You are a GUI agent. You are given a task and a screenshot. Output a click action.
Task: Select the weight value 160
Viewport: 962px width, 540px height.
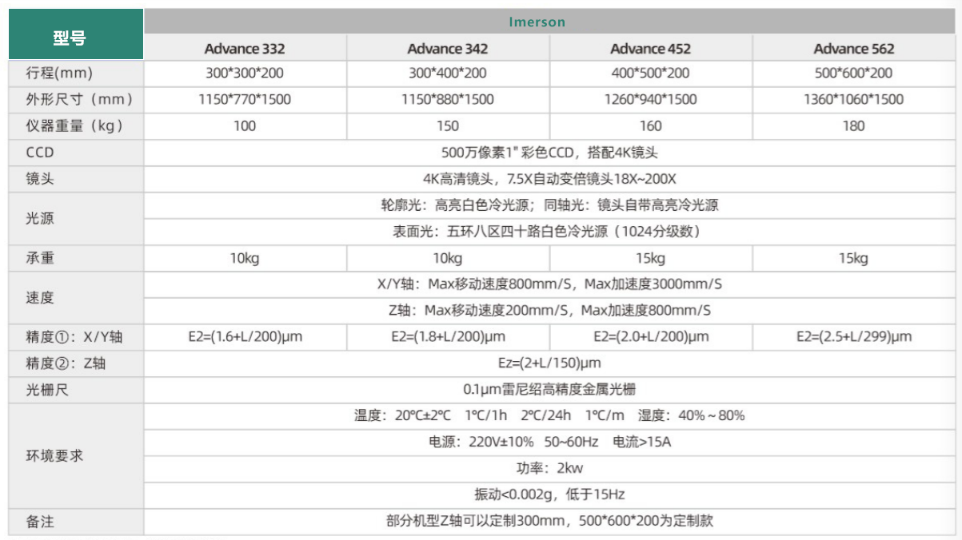coord(651,126)
